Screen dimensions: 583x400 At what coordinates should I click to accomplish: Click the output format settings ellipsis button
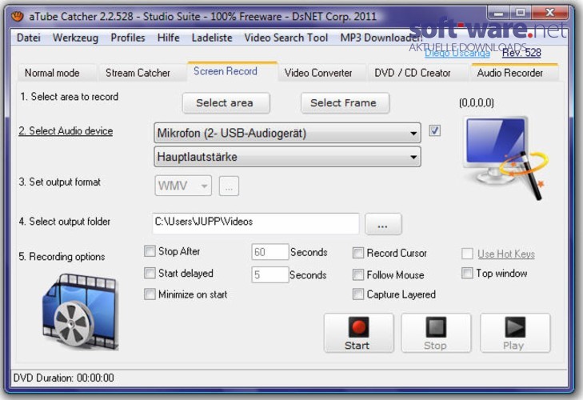(x=229, y=186)
